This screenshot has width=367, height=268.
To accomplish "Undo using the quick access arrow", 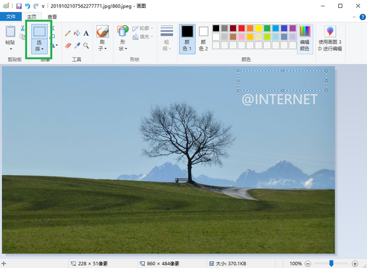I will pos(28,6).
